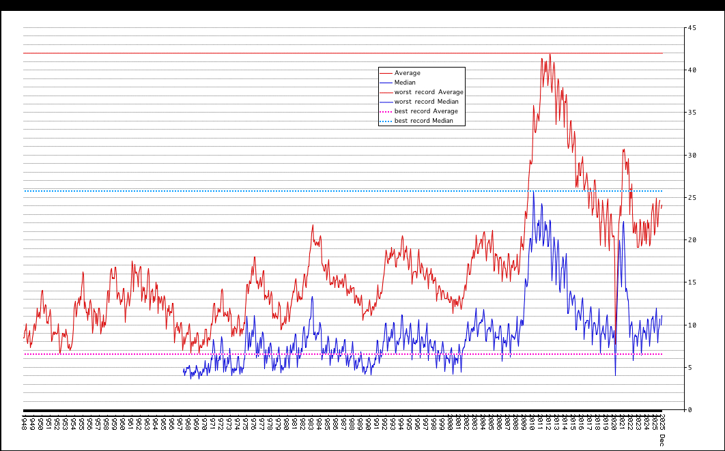
Task: Click the lowest dip of blue line near 2020
Action: coord(615,375)
